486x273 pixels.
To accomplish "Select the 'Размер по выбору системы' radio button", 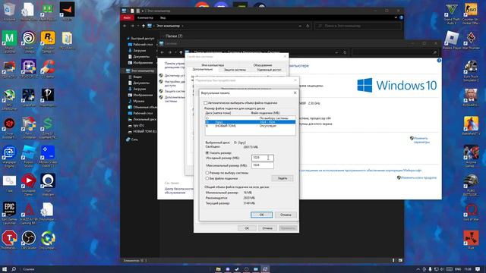I will (207, 173).
